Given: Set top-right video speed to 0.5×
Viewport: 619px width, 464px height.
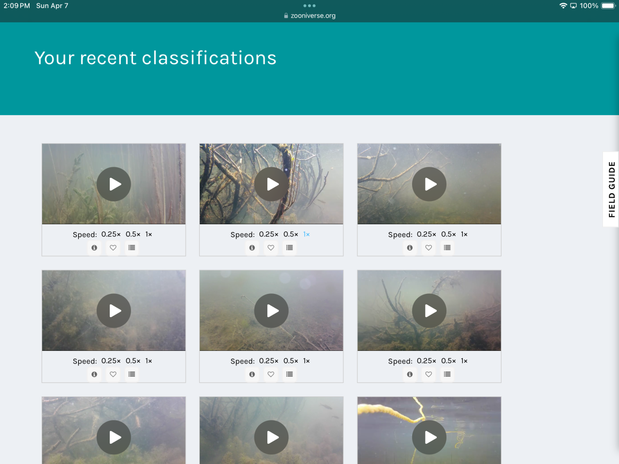Looking at the screenshot, I should coord(448,234).
